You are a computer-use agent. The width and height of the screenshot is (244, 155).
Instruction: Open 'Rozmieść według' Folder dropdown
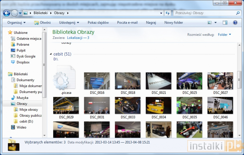point(224,35)
